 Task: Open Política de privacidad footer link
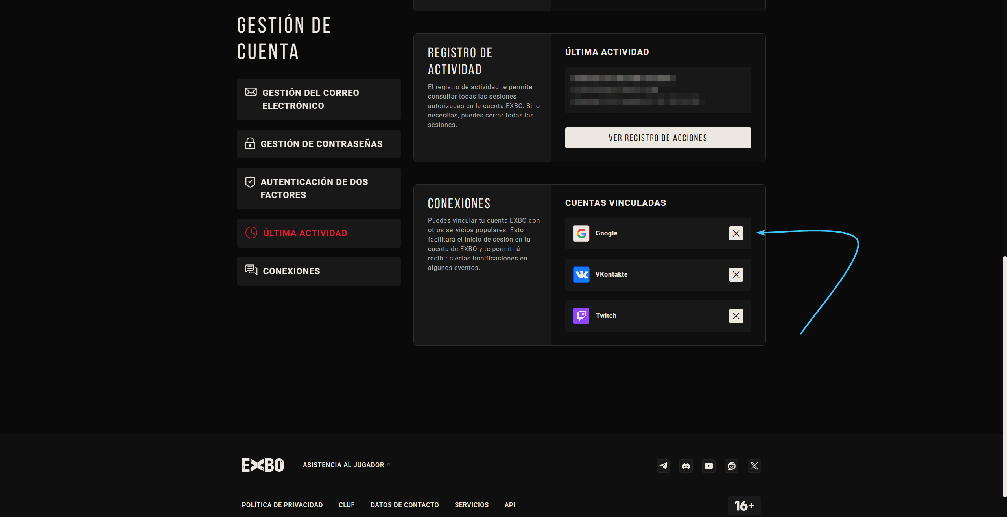[x=282, y=505]
